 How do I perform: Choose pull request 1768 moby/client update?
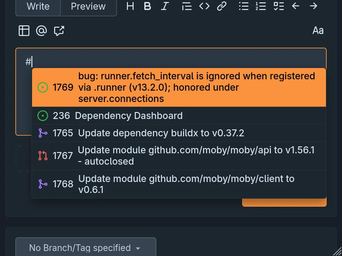(x=179, y=184)
